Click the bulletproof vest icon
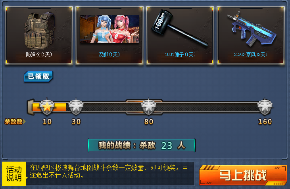The width and height of the screenshot is (290, 189). point(39,31)
